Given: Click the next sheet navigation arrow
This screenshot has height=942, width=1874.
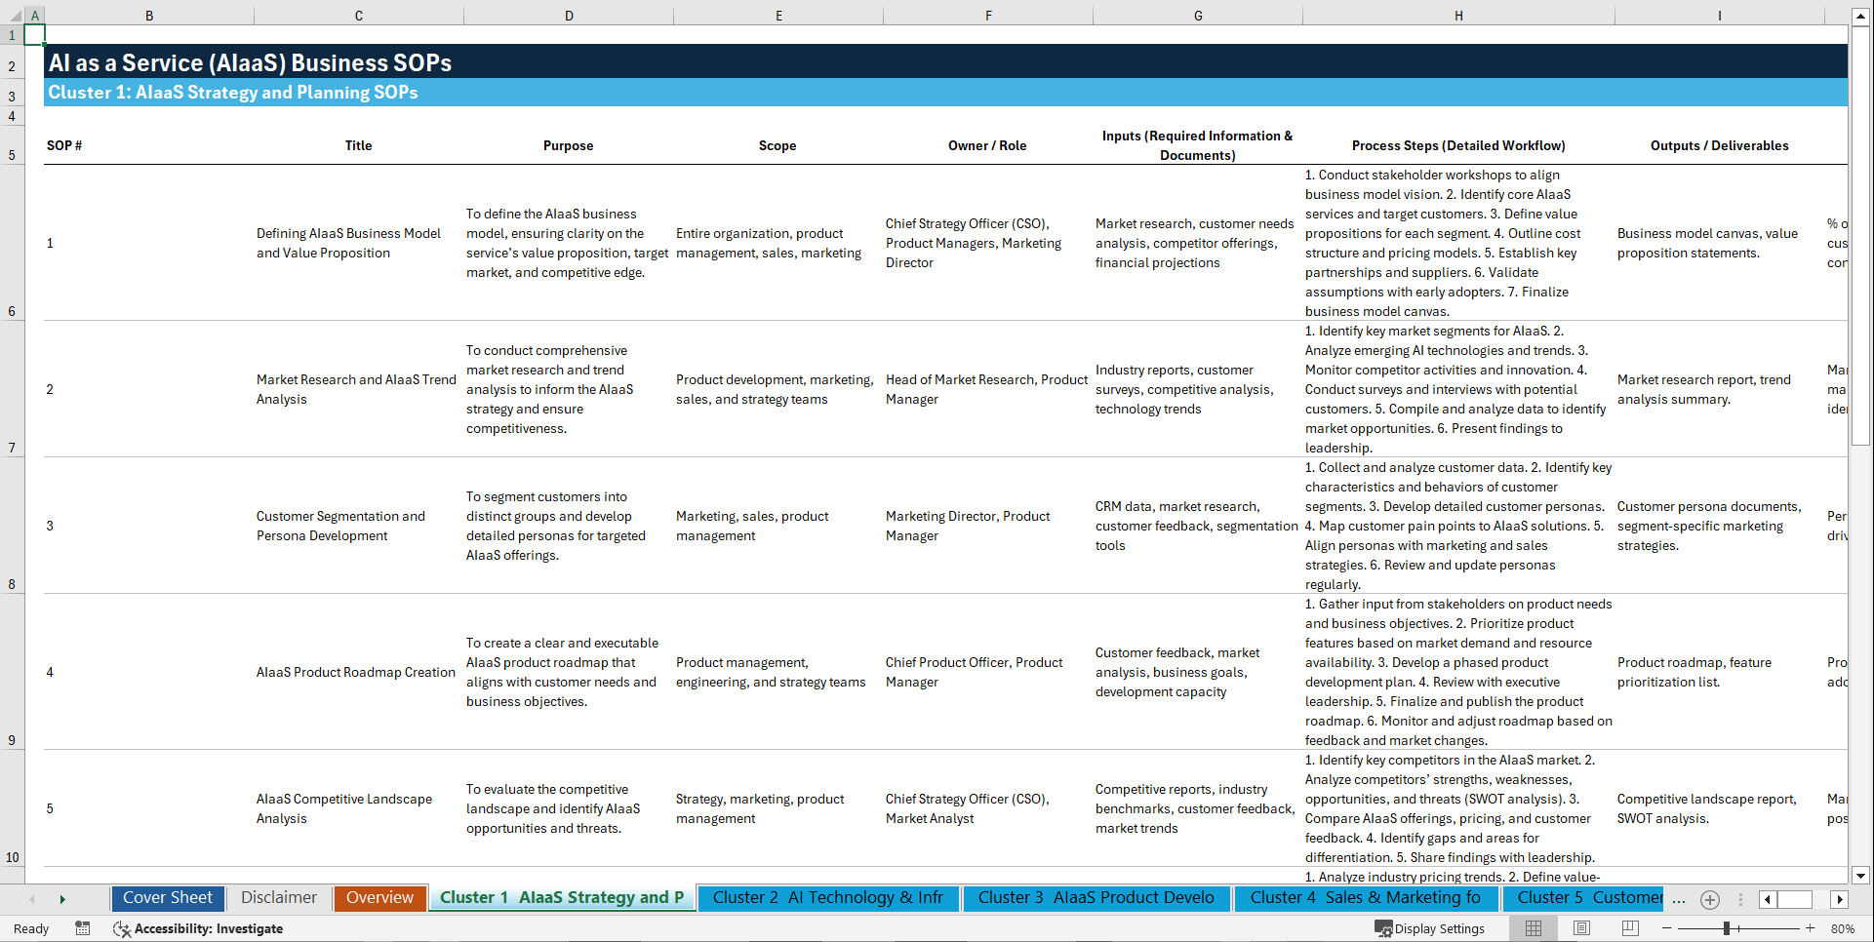Looking at the screenshot, I should [x=62, y=899].
